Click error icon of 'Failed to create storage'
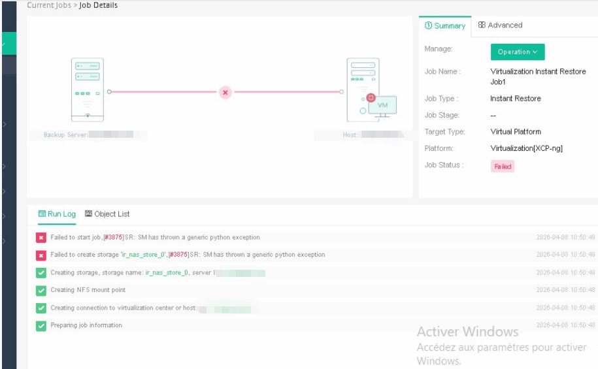598x369 pixels. (41, 255)
